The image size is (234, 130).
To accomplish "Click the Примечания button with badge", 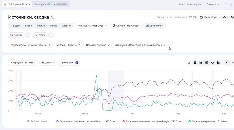I will pos(69,63).
